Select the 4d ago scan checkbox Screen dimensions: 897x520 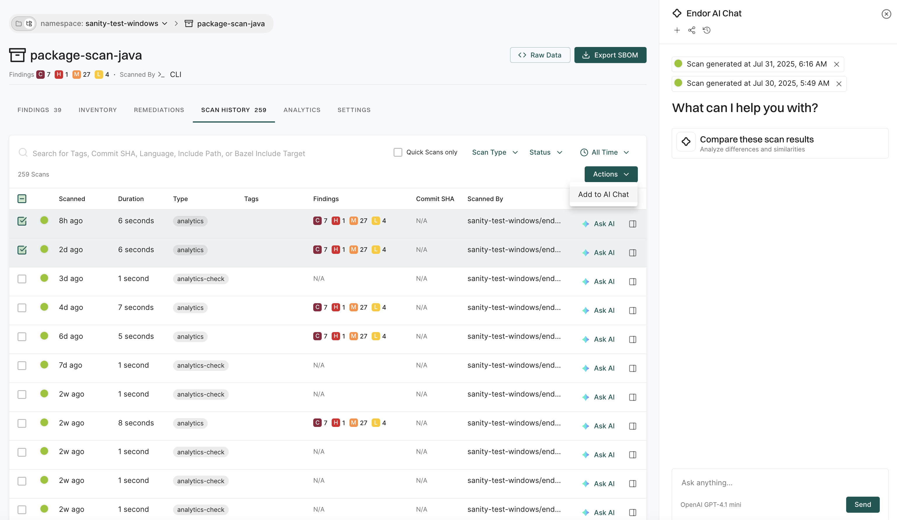(x=22, y=308)
